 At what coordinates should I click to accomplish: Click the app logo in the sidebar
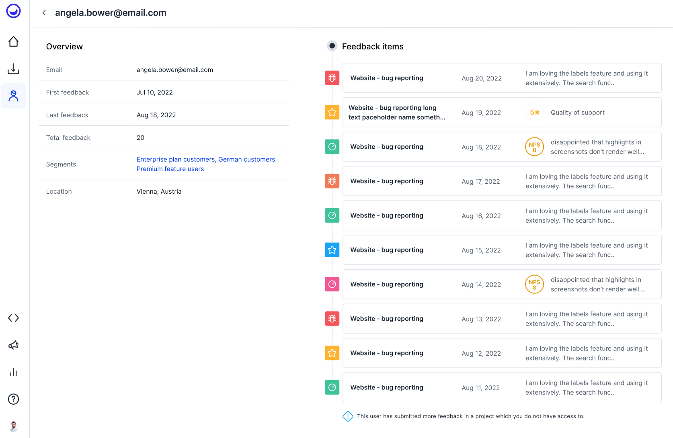tap(14, 11)
